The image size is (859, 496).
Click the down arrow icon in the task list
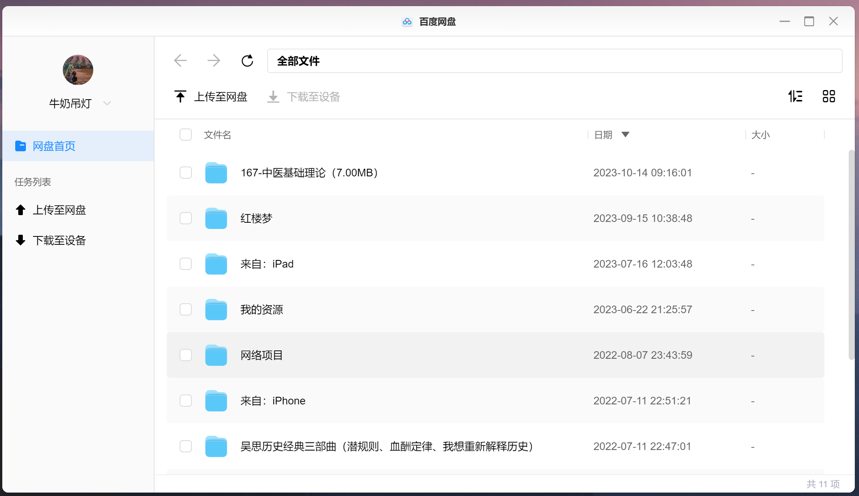(21, 240)
